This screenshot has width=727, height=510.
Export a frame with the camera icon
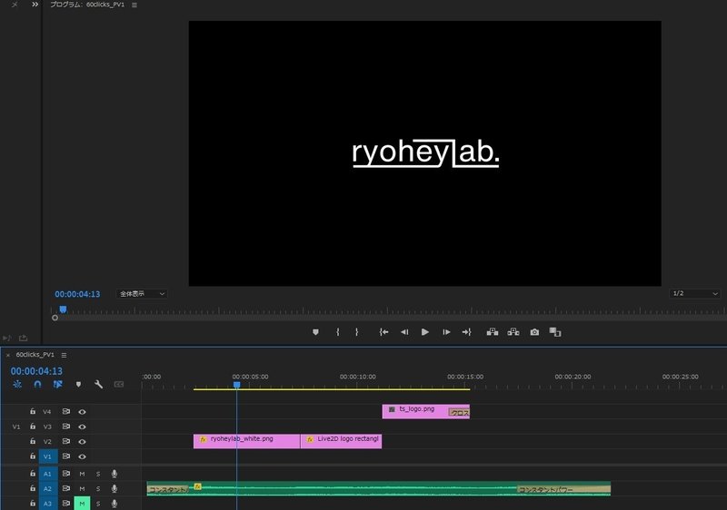click(534, 332)
